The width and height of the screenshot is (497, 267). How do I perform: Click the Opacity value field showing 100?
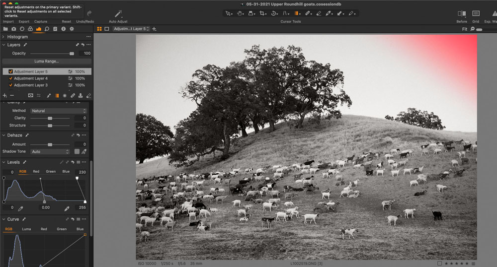(85, 53)
